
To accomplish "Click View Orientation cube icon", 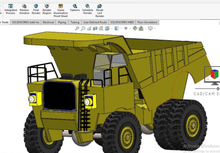I will coord(107,28).
